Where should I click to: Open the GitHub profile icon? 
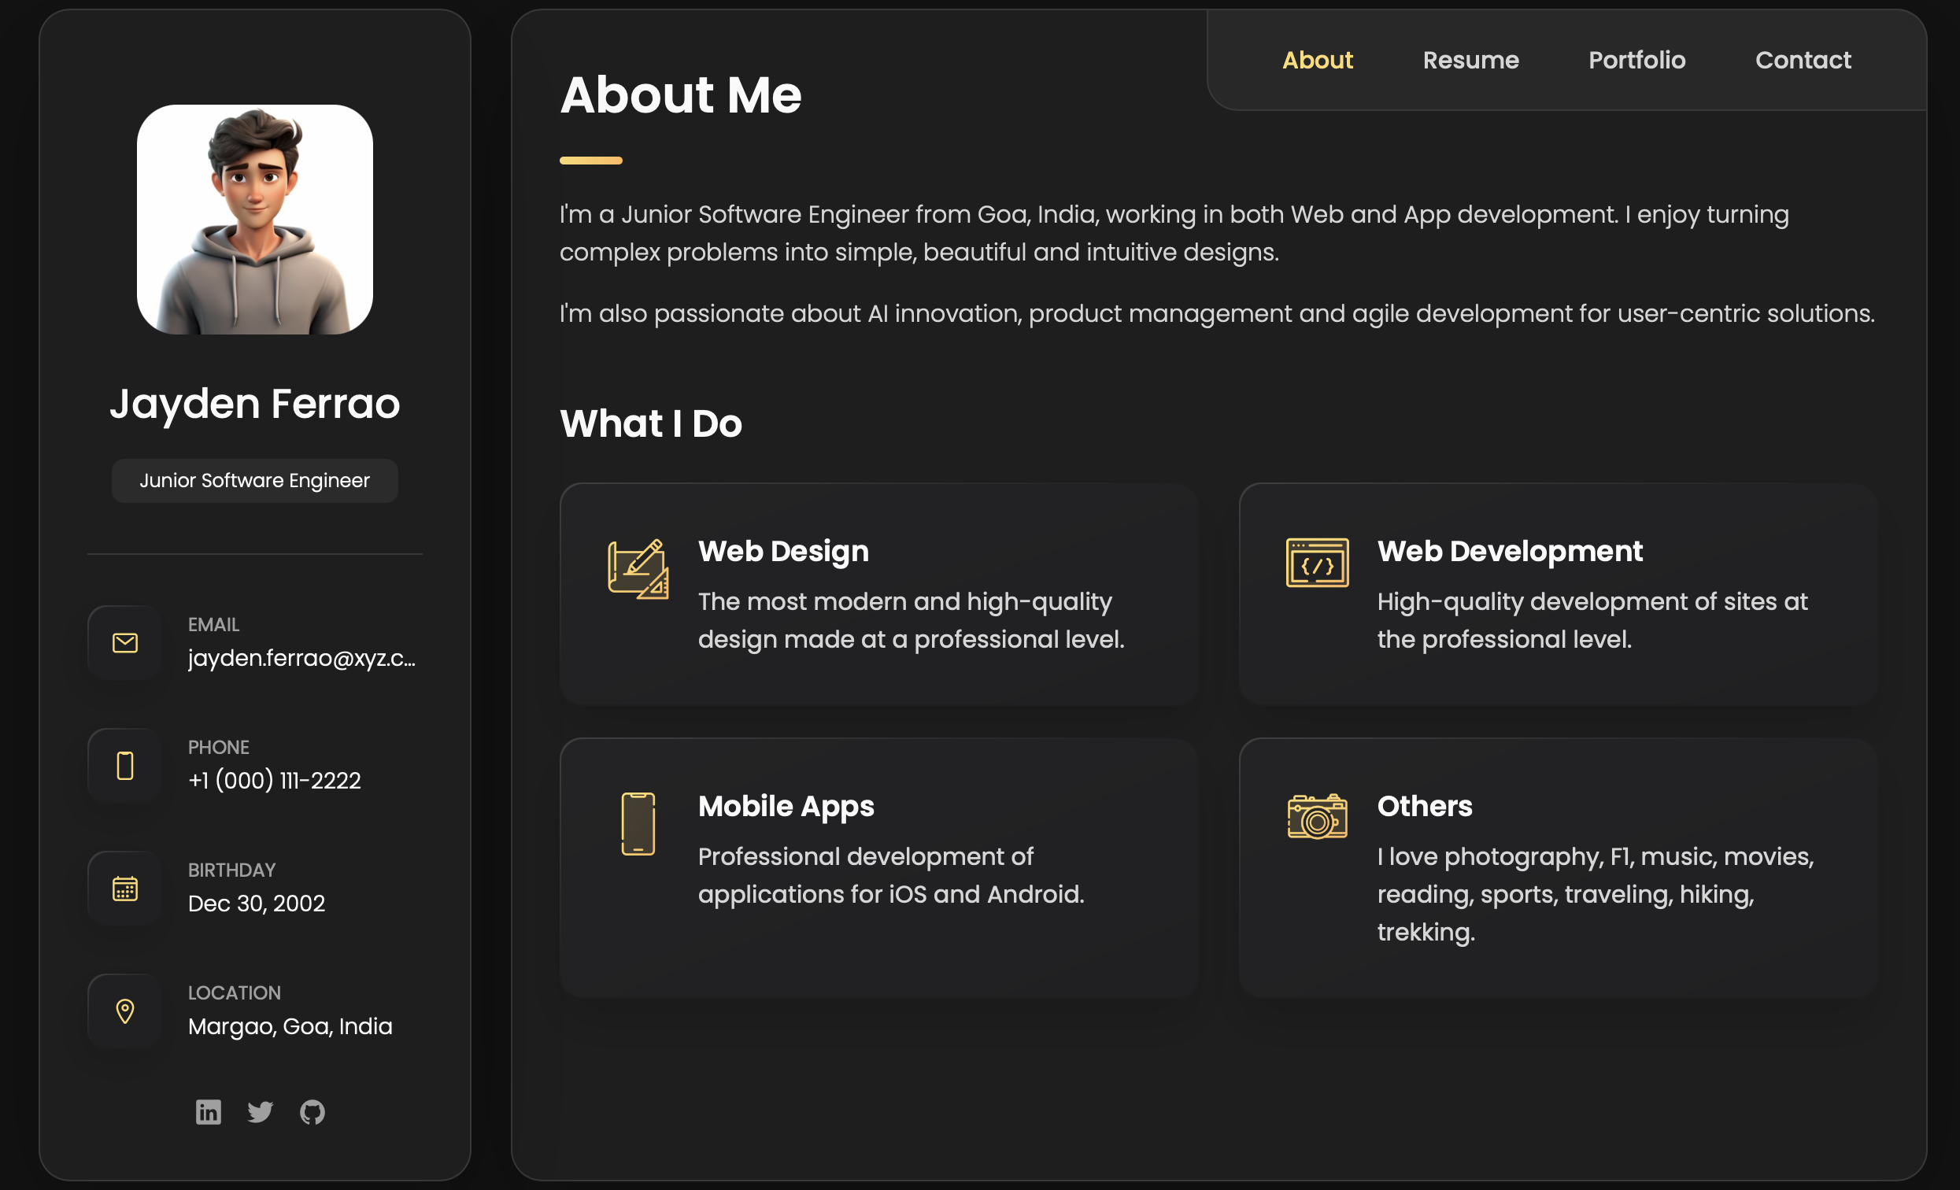click(x=312, y=1112)
